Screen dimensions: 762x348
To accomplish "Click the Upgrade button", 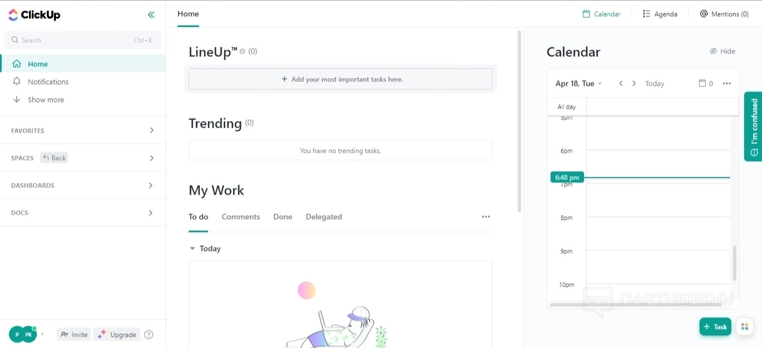I will [117, 335].
